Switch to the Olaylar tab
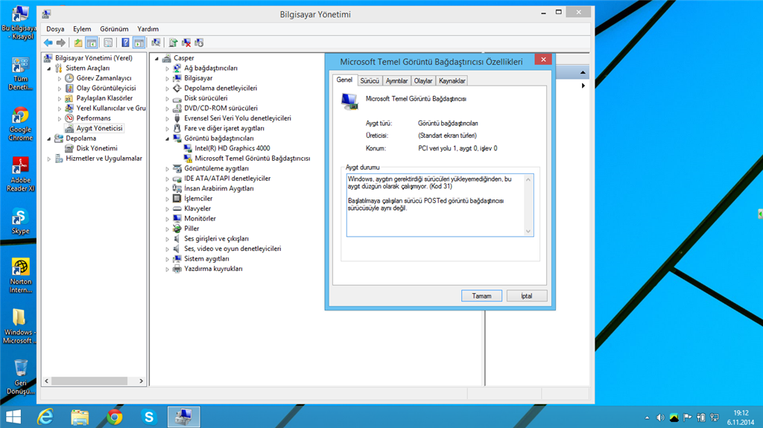763x428 pixels. pos(423,80)
